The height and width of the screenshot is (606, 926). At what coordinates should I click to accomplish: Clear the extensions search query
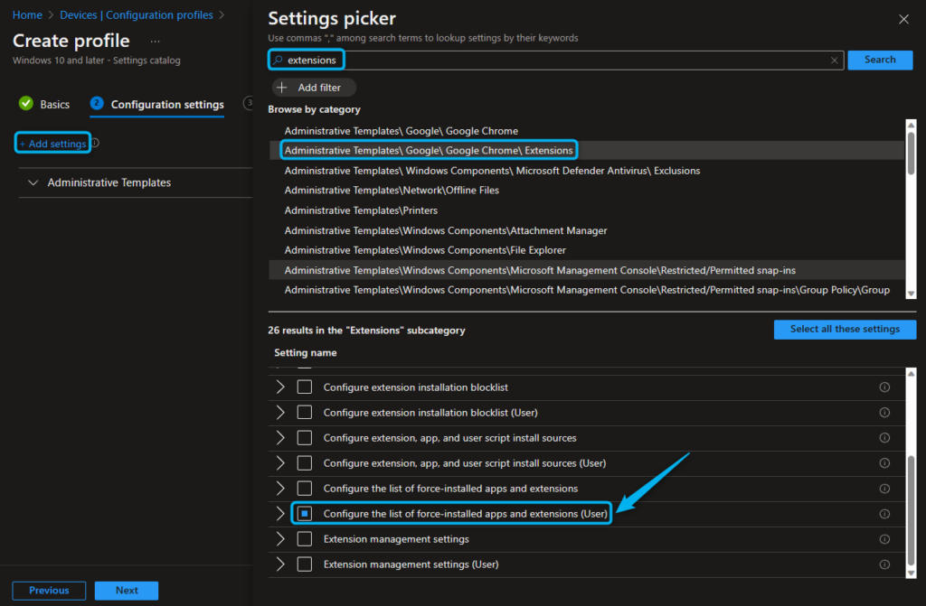pos(834,60)
